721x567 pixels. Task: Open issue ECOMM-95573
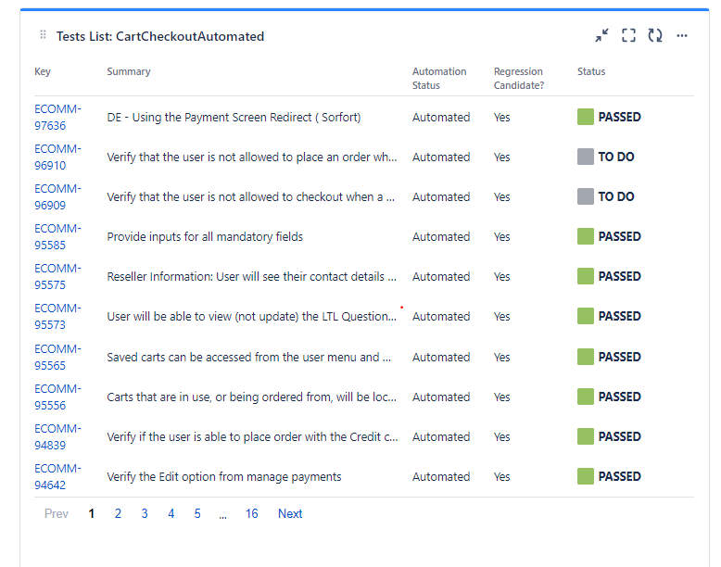57,316
